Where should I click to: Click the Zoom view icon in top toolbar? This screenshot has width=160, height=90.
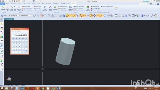pos(116,15)
